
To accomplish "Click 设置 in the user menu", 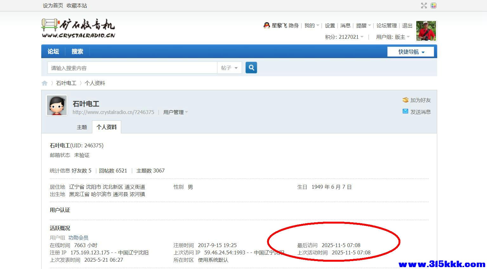I will [330, 25].
